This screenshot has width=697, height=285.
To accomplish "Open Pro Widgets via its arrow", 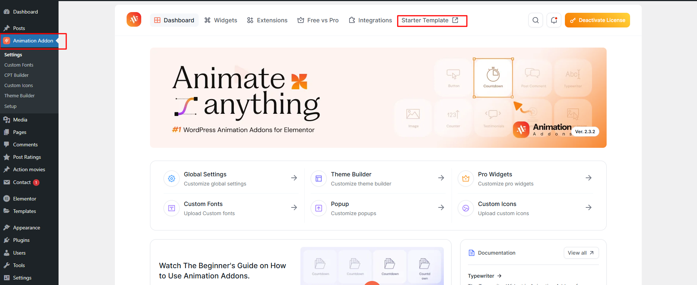I will click(x=589, y=178).
